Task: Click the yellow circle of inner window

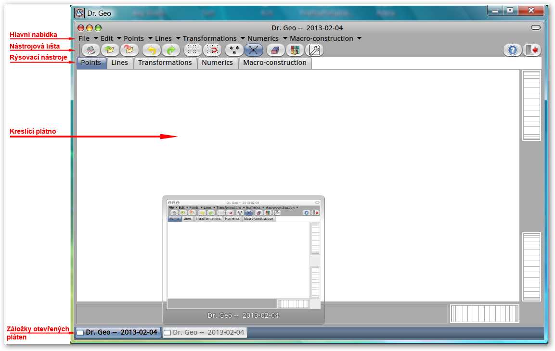Action: point(90,28)
